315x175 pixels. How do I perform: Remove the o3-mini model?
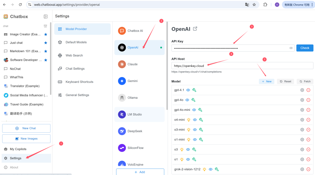[308, 130]
